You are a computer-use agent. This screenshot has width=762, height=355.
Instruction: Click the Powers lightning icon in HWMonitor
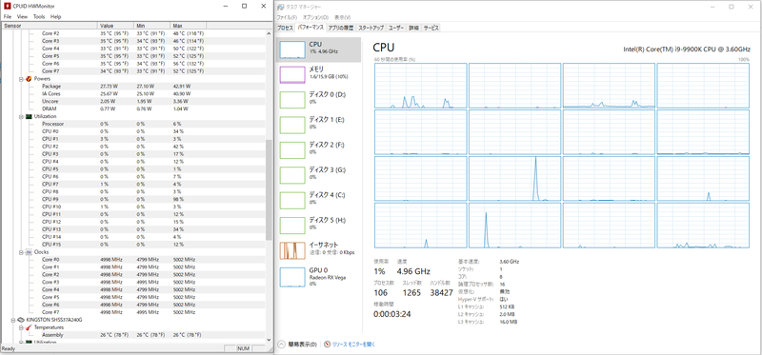coord(29,79)
